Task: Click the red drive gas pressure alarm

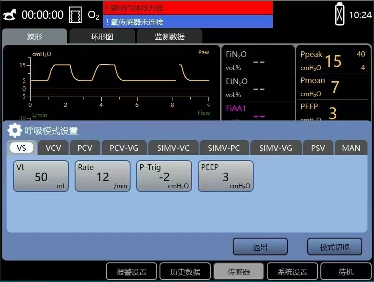Action: [187, 7]
